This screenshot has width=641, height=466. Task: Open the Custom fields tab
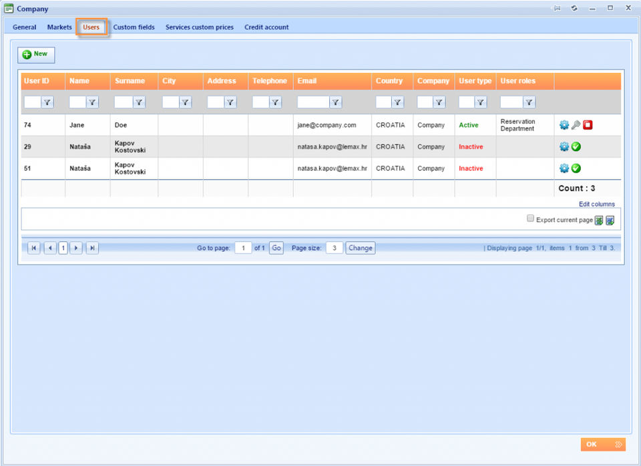[134, 27]
